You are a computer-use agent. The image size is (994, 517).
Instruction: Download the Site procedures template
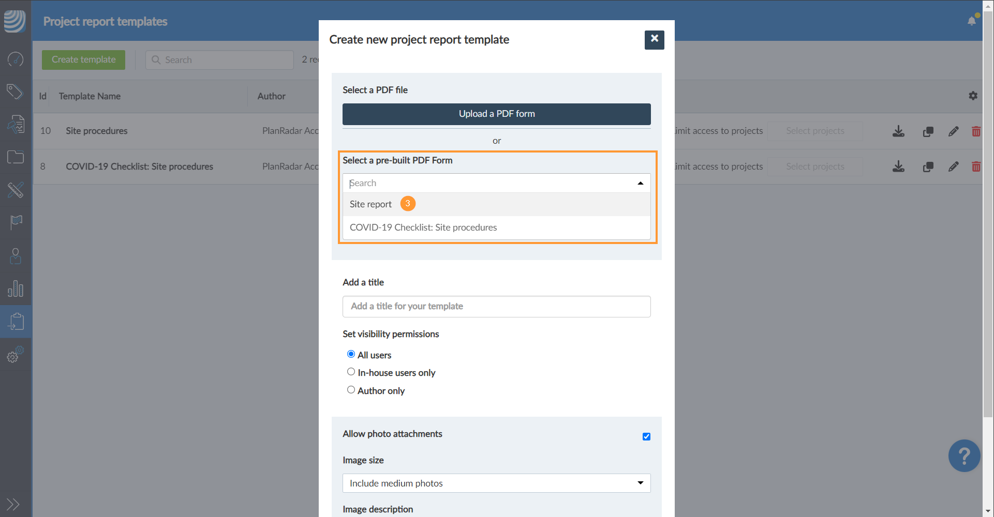898,131
